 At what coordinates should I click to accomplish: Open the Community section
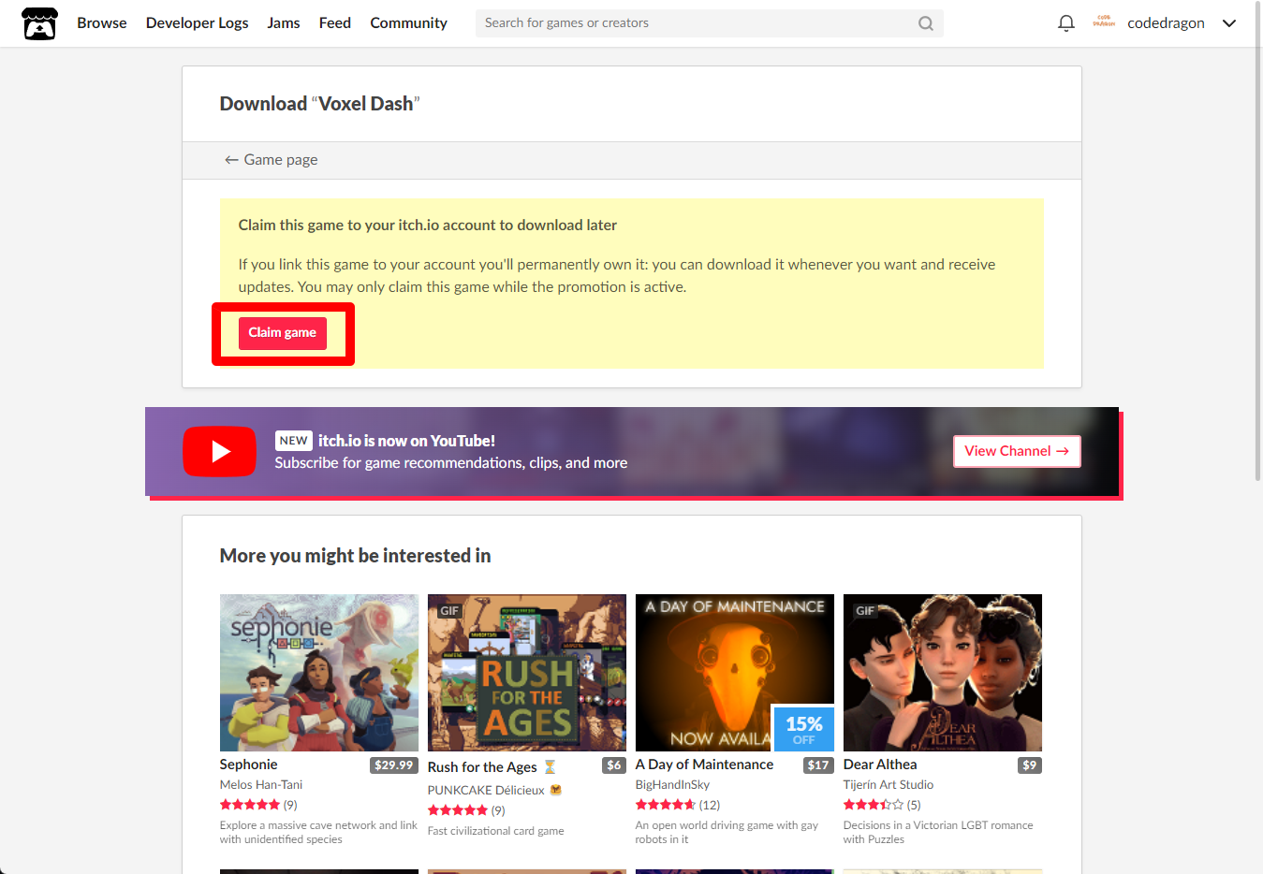click(408, 23)
